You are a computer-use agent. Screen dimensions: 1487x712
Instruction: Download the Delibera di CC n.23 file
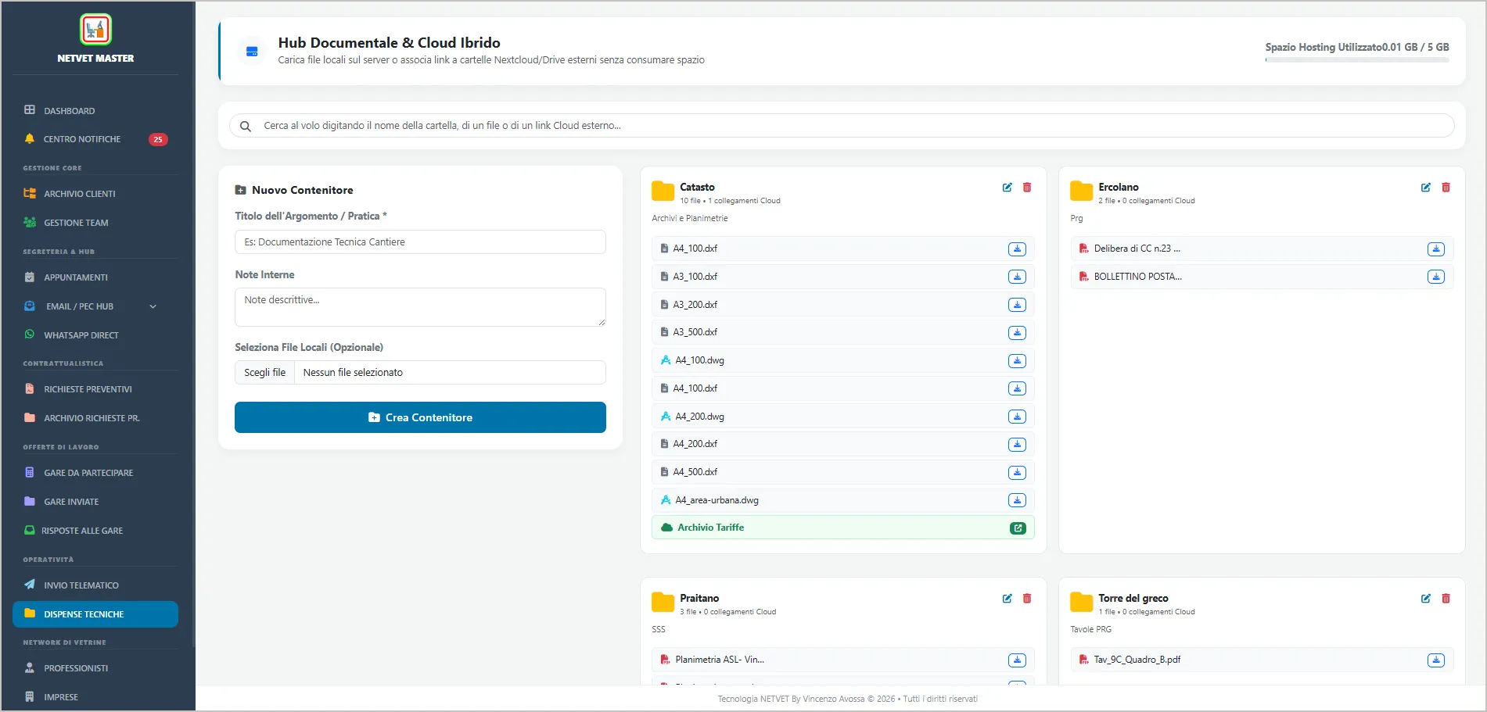pos(1435,249)
